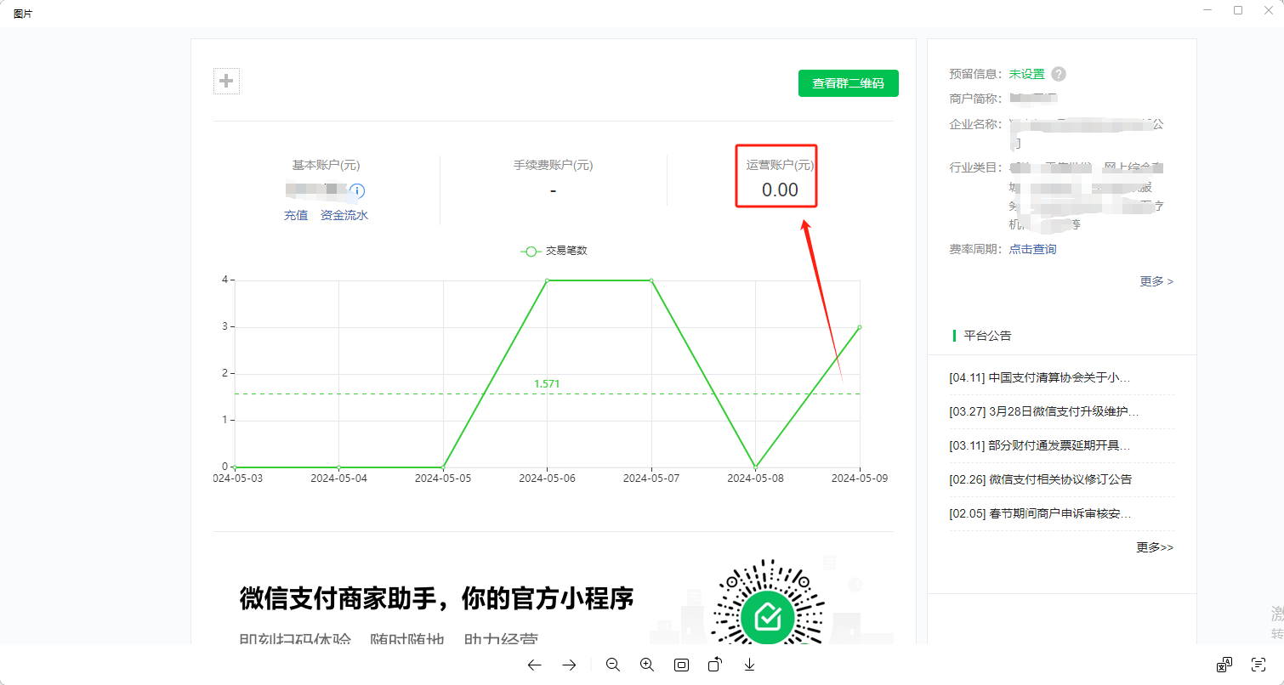
Task: Extract text from image icon
Action: (x=1258, y=665)
